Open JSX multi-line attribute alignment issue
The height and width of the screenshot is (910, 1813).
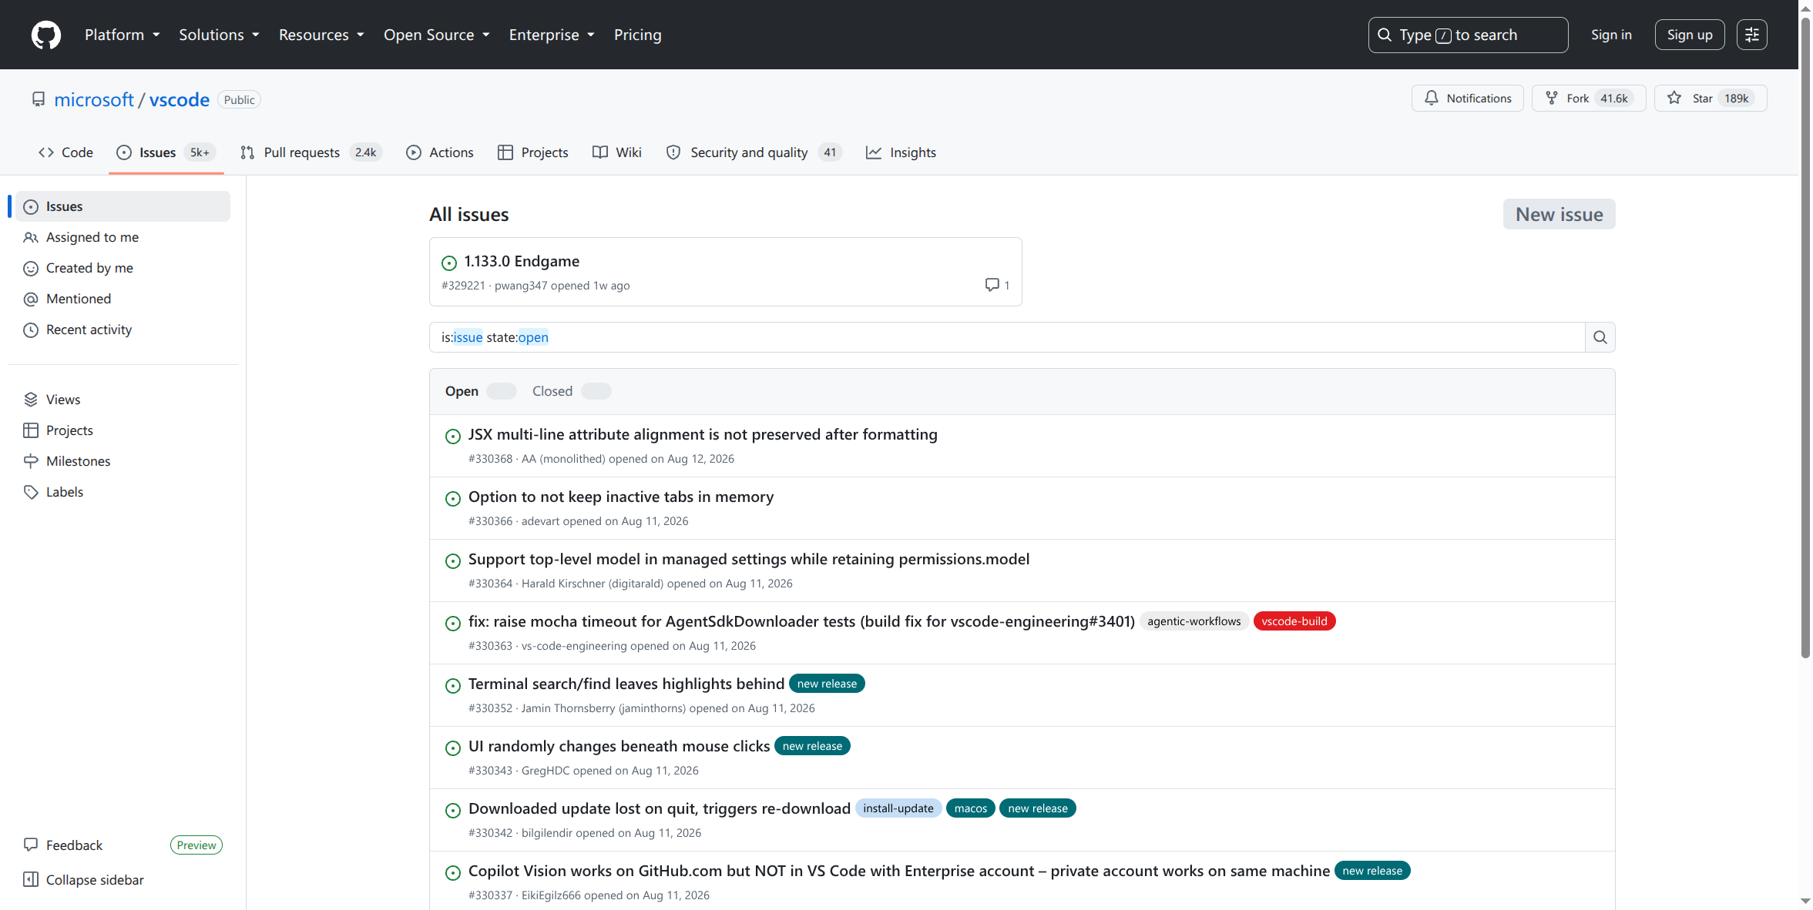[x=703, y=434]
